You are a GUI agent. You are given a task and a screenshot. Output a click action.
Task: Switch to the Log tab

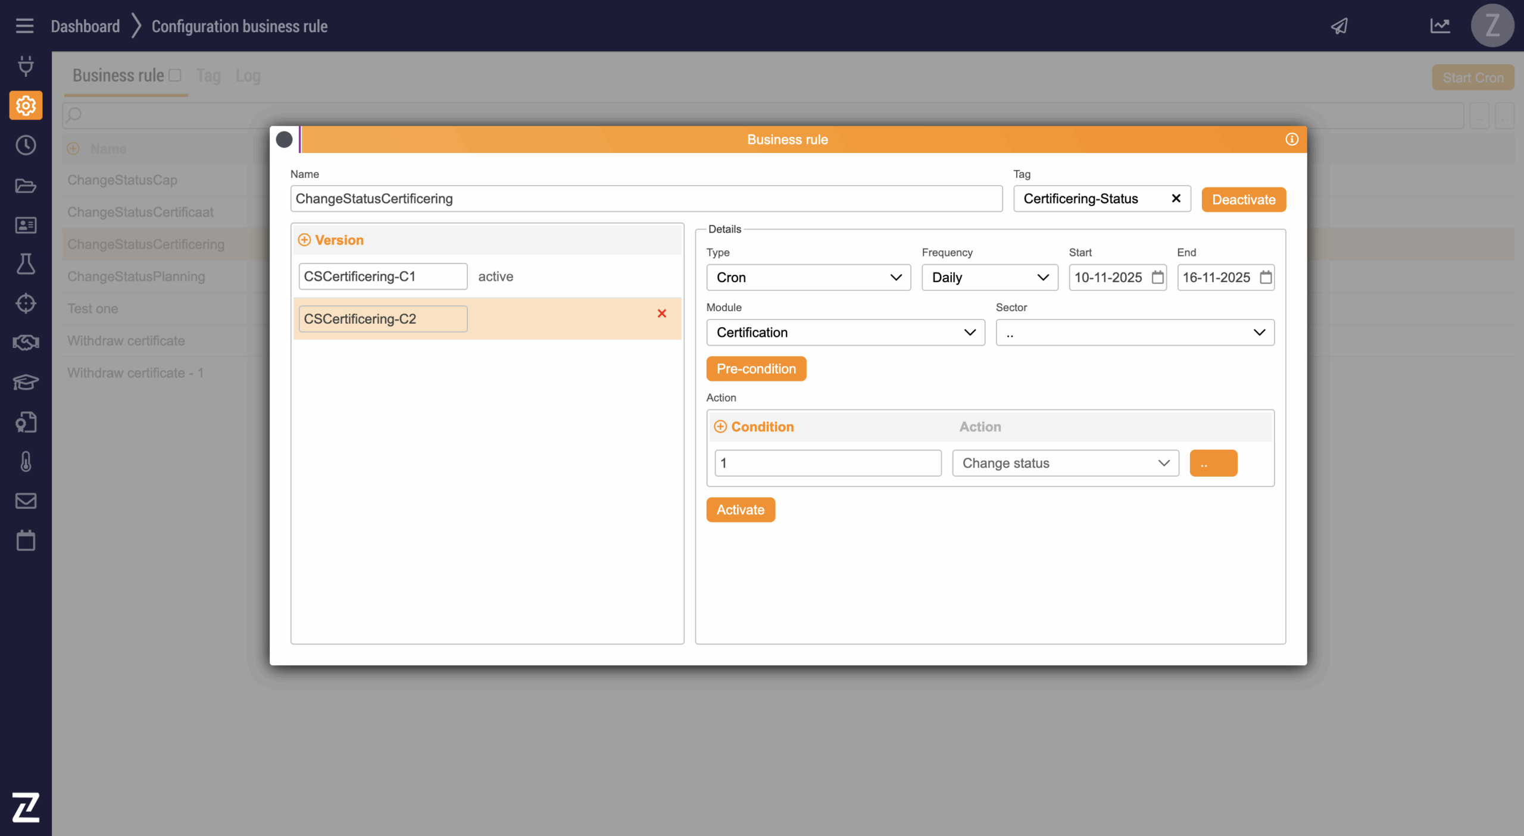[248, 76]
